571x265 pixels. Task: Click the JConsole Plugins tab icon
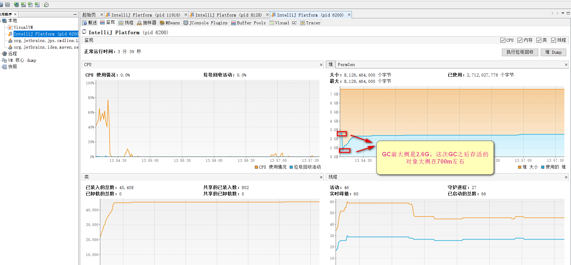point(186,23)
